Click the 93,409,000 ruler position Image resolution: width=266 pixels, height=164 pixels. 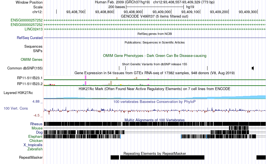162,12
